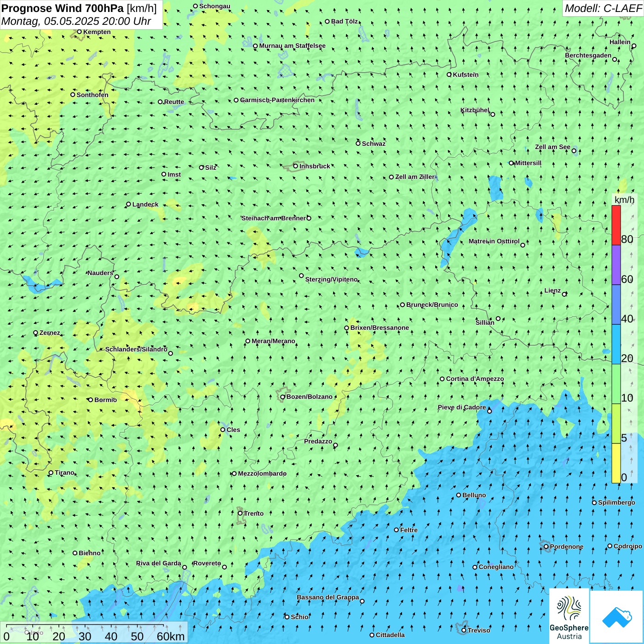644x644 pixels.
Task: Select the Bozen/Bolzano location marker
Action: 283,397
